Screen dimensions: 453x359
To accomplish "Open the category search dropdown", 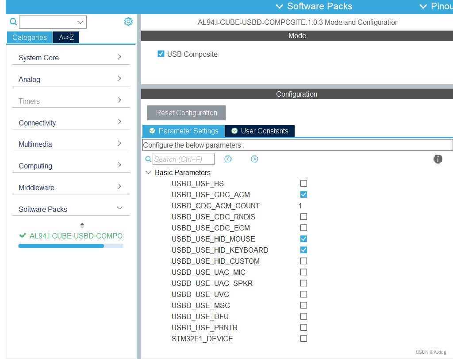I will [81, 22].
